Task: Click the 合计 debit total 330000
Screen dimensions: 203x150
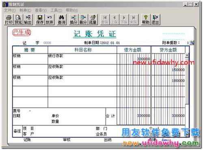Action: point(143,115)
